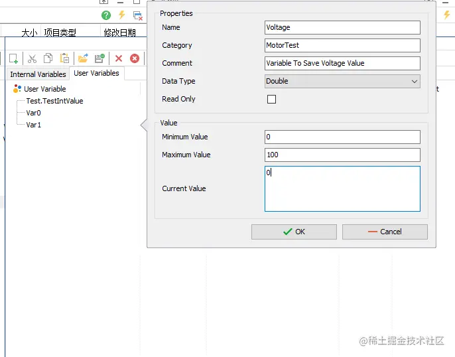This screenshot has width=455, height=357.
Task: Switch to the User Variables tab
Action: point(96,73)
